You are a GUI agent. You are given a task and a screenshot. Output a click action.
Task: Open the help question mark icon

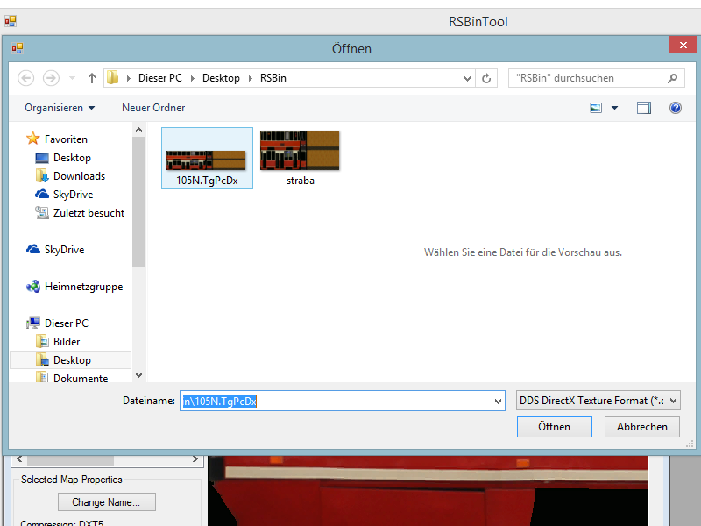tap(675, 108)
